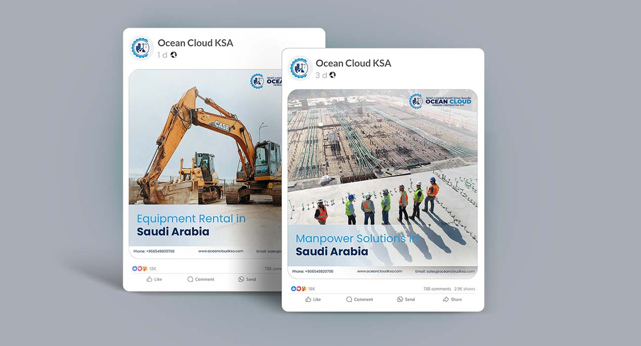Screen dimensions: 641x346
Task: Click the Ocean Cloud KSA avatar on the excavator post
Action: (x=142, y=48)
